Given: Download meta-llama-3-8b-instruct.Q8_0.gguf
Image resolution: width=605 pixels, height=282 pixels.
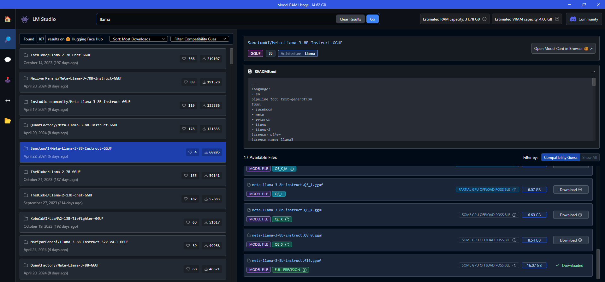Looking at the screenshot, I should click(x=571, y=240).
